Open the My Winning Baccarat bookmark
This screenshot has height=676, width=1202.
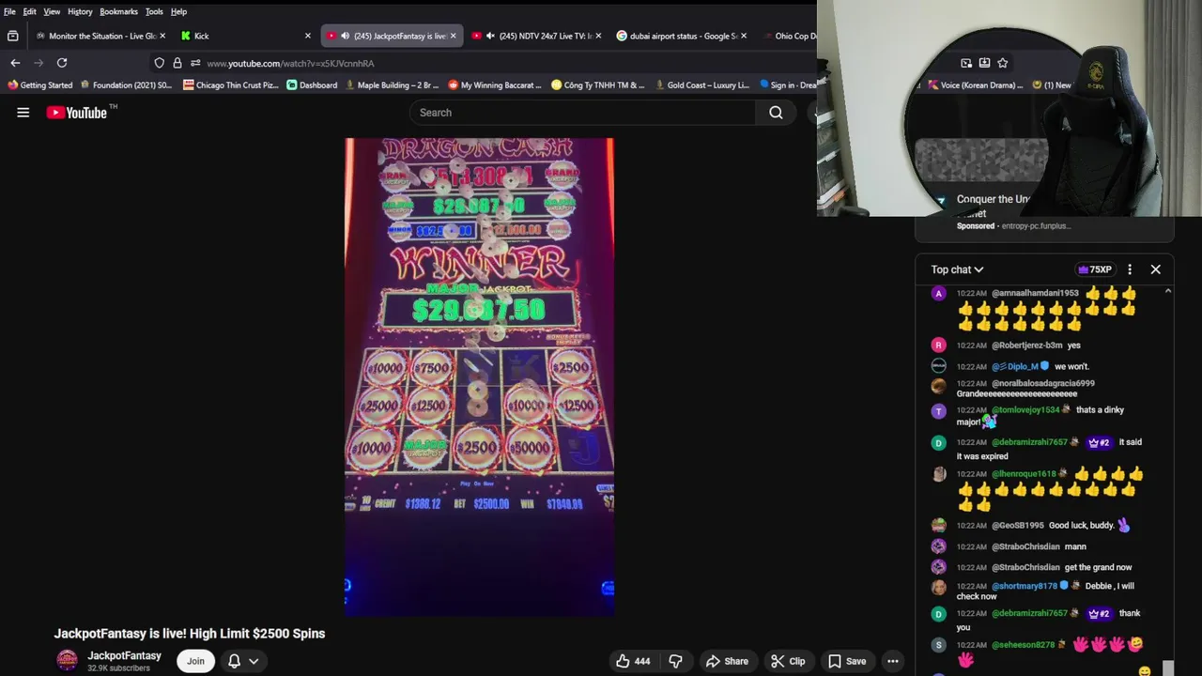[x=495, y=84]
